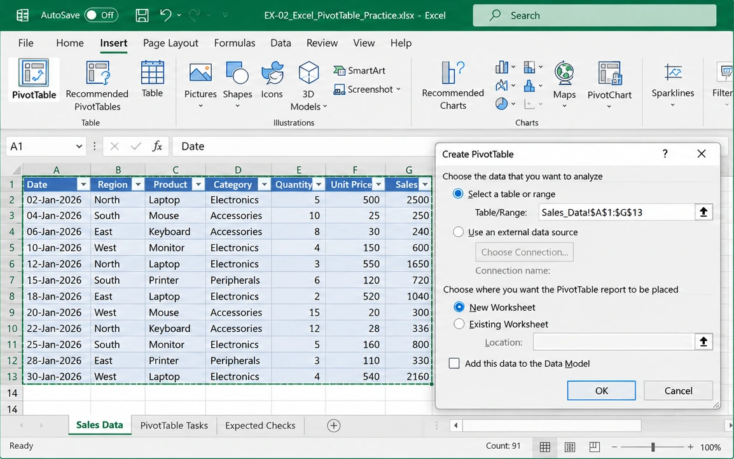Image resolution: width=734 pixels, height=459 pixels.
Task: Expand the Screenshot dropdown
Action: (398, 89)
